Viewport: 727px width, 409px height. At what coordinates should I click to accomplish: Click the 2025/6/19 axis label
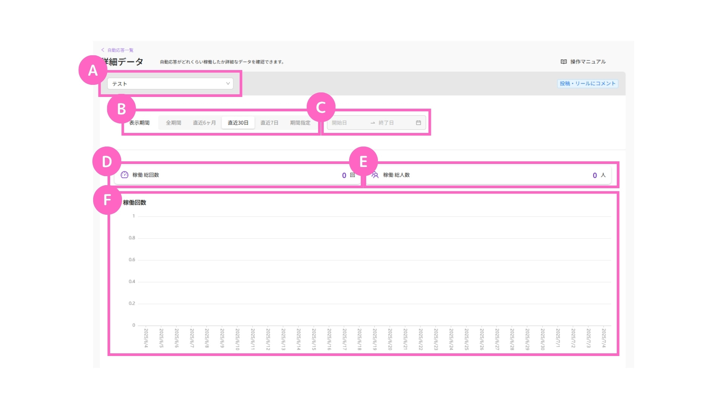click(374, 339)
